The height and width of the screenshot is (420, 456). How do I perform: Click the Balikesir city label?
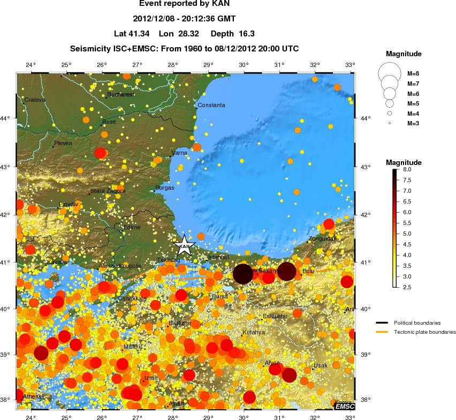pos(180,323)
